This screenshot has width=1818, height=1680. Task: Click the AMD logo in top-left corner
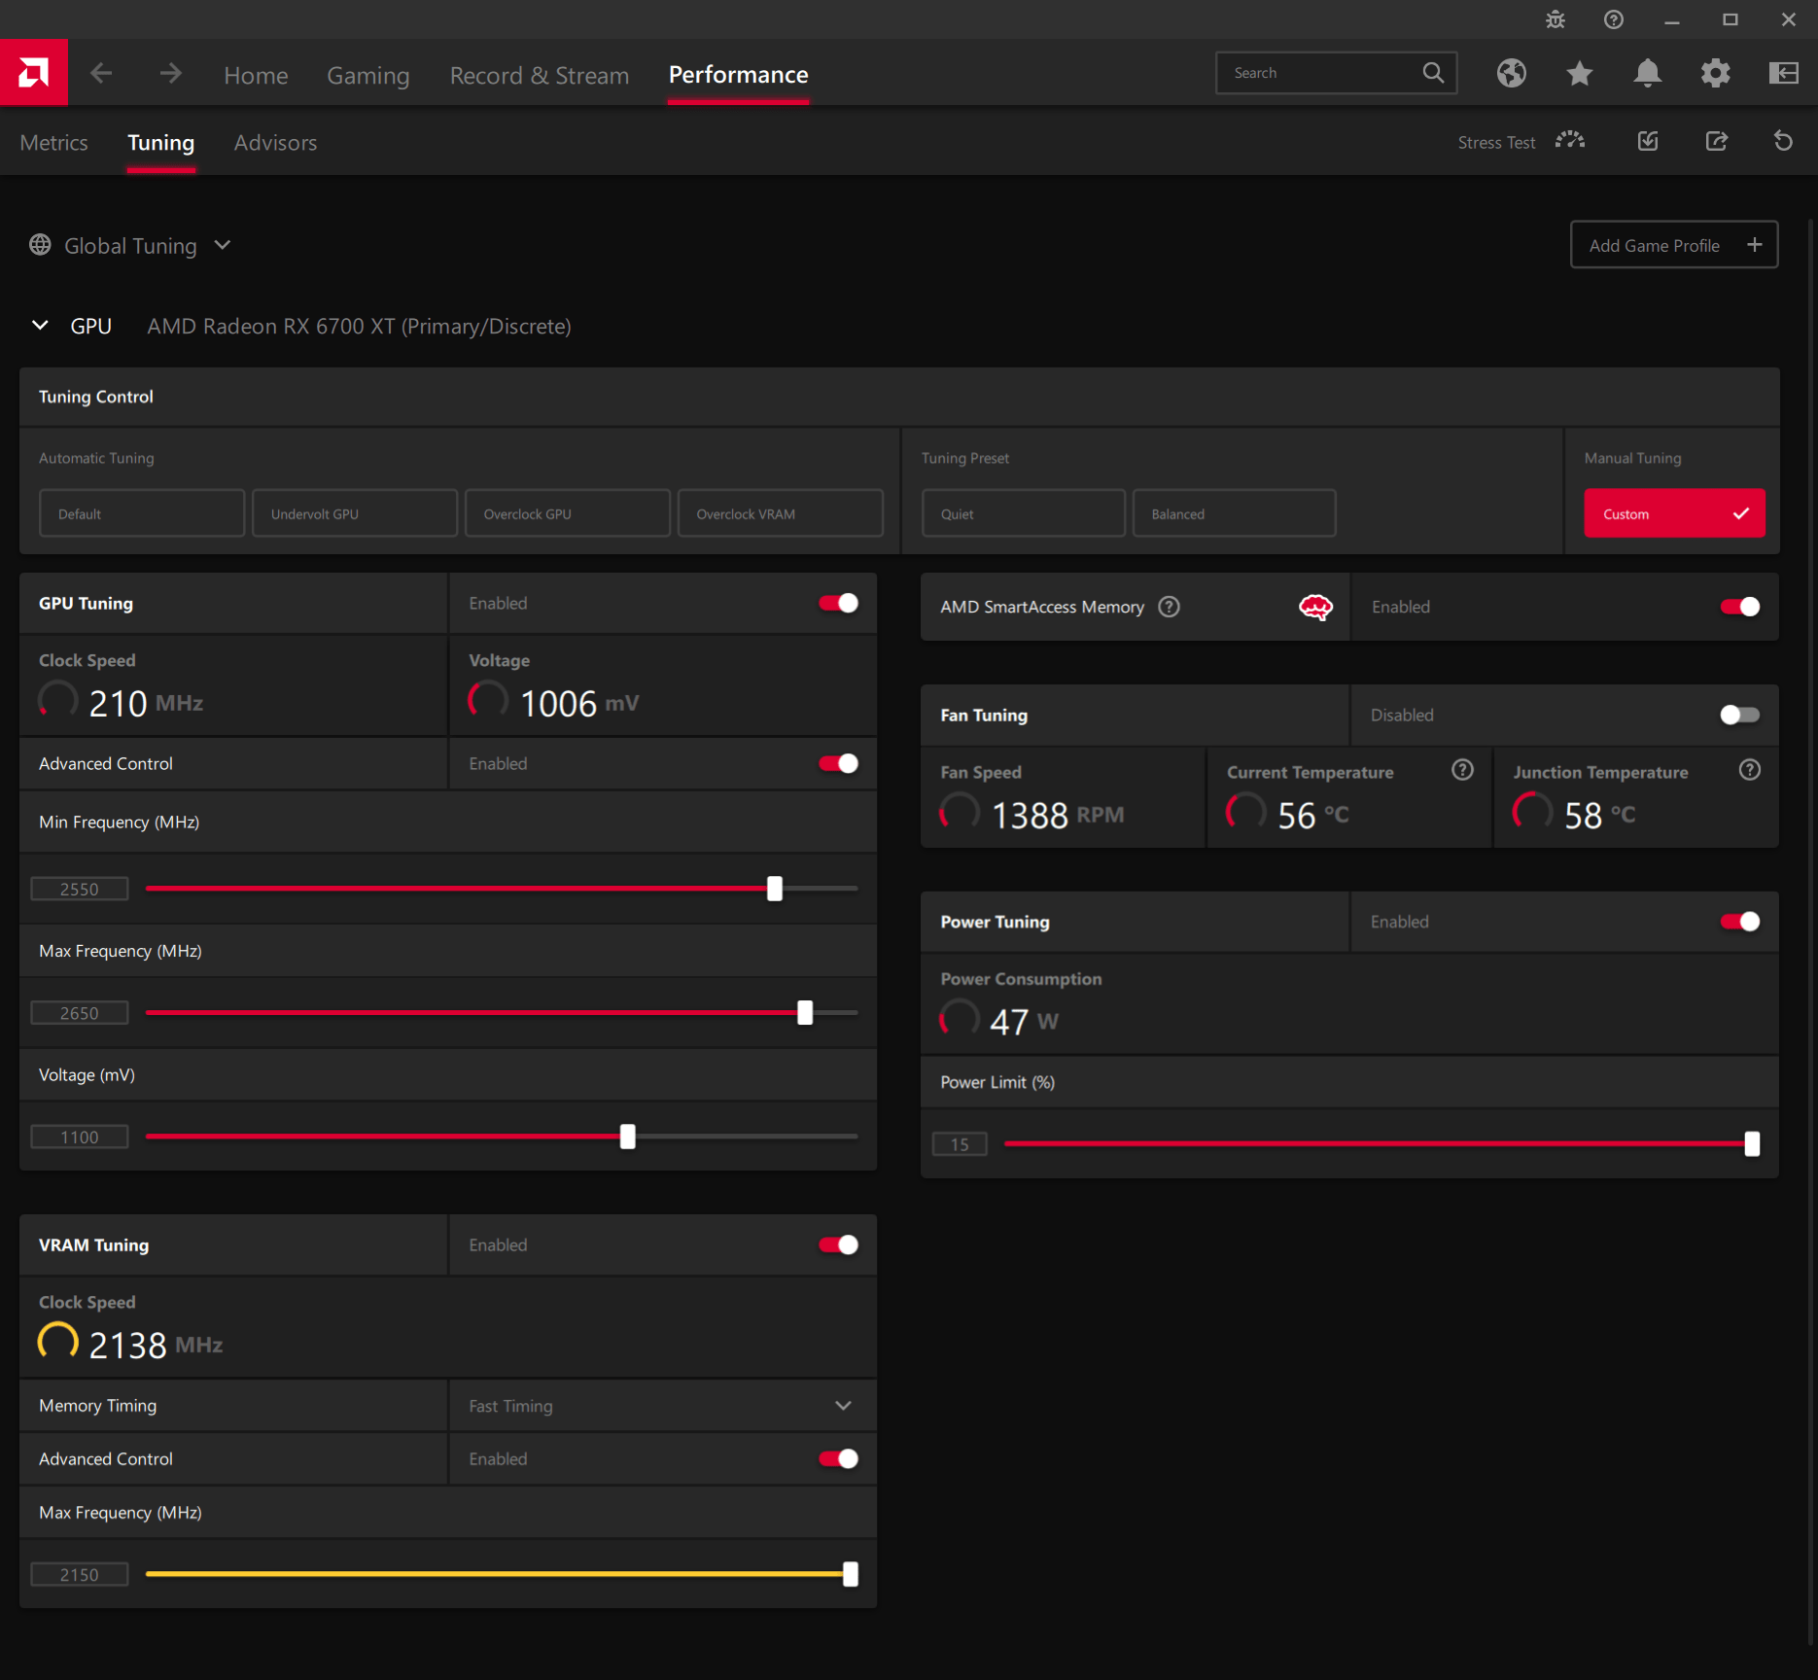[x=34, y=72]
